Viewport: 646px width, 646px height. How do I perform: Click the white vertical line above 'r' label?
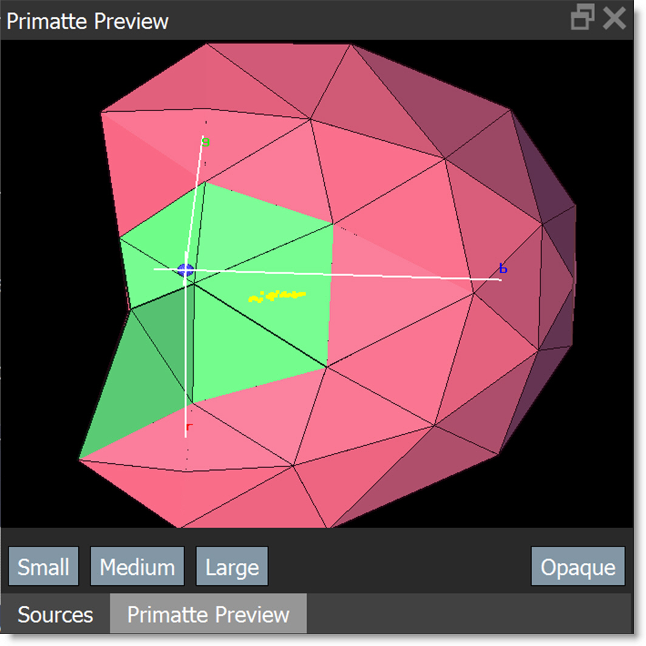coord(186,364)
